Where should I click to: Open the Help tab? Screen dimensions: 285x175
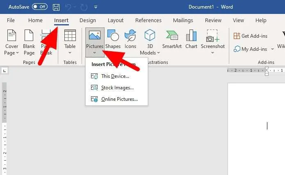pyautogui.click(x=261, y=20)
